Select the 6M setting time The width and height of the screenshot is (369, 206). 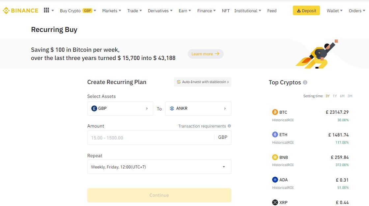click(342, 96)
